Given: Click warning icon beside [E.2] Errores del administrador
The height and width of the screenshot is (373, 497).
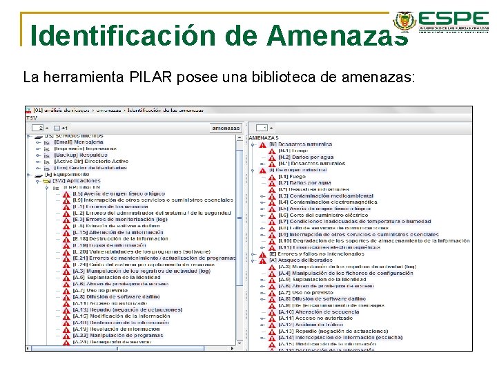Looking at the screenshot, I should (x=66, y=213).
